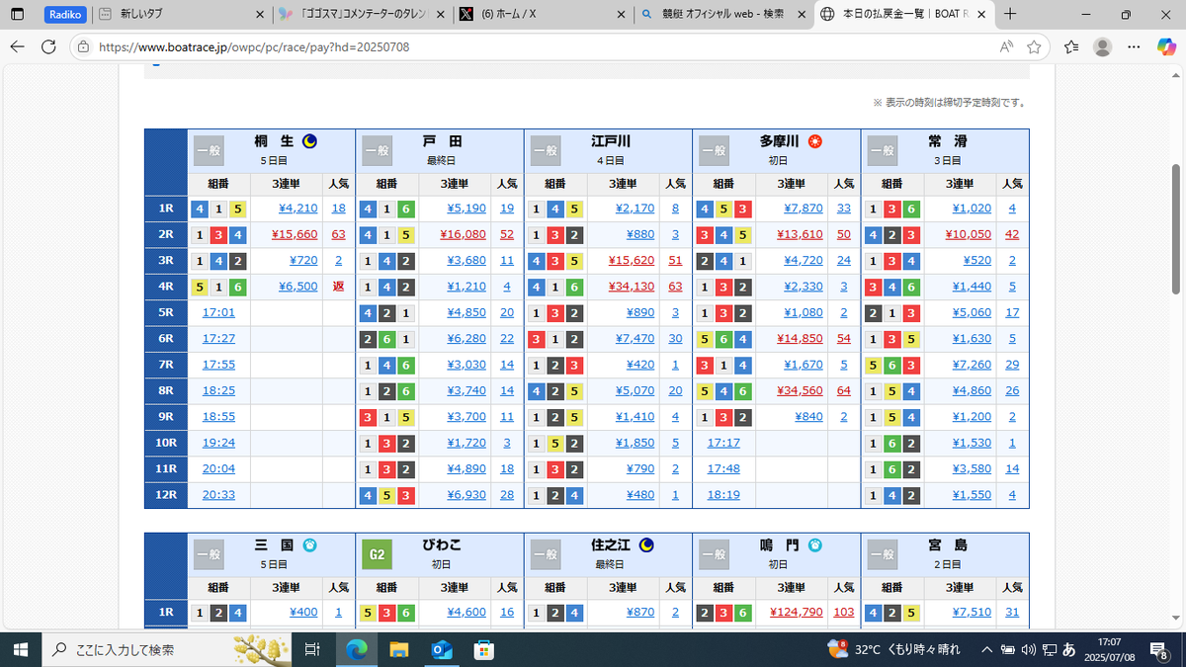Toggle the Japanese IME あ indicator
The height and width of the screenshot is (667, 1186).
[x=1069, y=649]
